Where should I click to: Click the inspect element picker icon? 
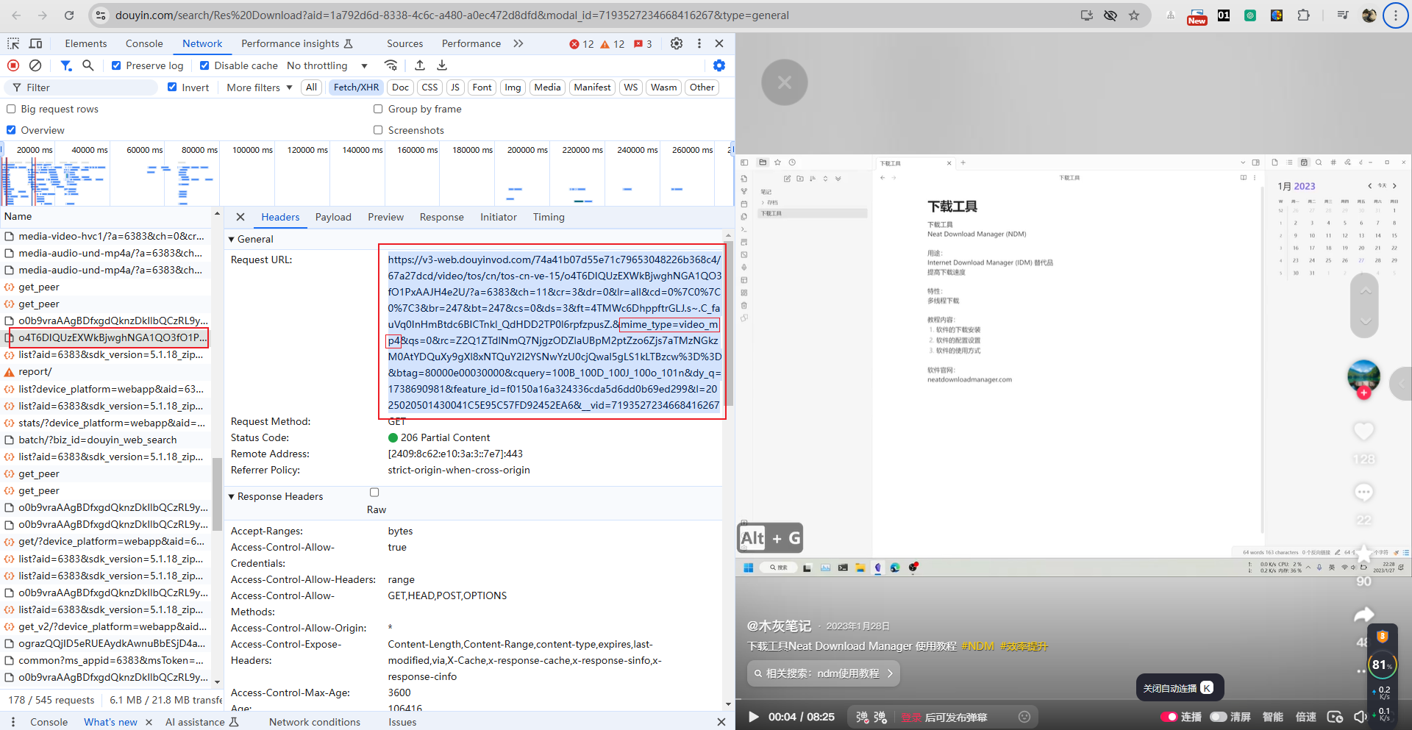point(13,43)
